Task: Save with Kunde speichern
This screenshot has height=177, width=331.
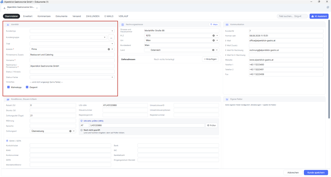Action: pyautogui.click(x=316, y=173)
